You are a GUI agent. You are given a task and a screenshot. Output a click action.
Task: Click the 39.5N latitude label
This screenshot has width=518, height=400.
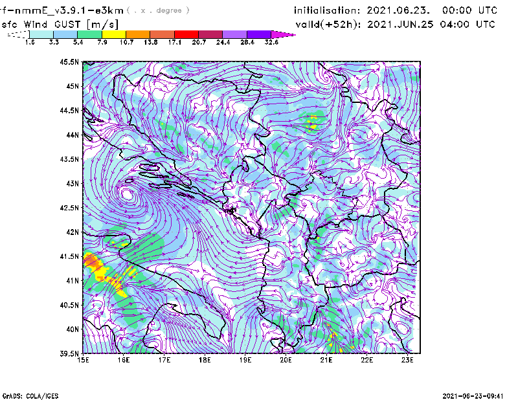[x=69, y=354]
